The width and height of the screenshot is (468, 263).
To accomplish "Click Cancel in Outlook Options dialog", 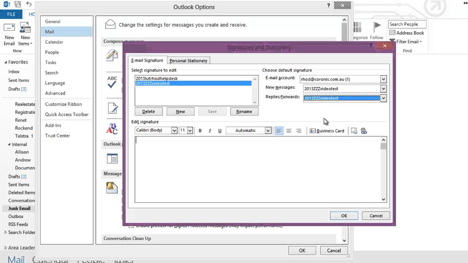I will (x=334, y=250).
